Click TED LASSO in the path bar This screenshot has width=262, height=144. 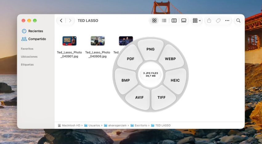[161, 125]
